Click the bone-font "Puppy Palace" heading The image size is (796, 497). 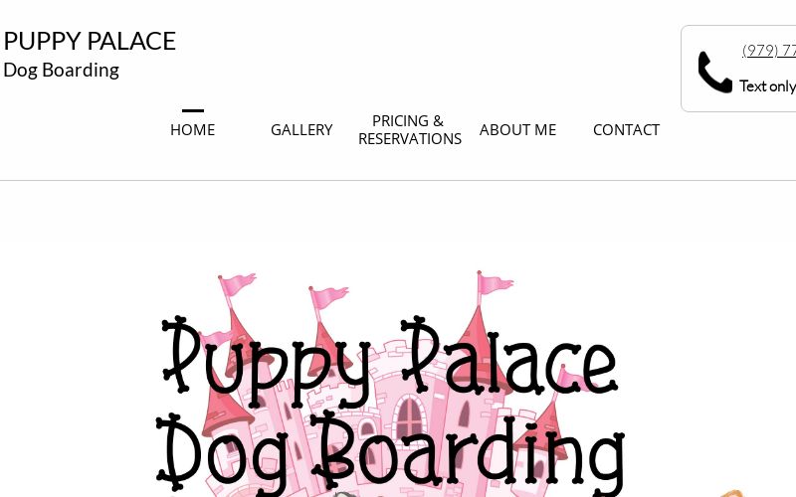pos(389,357)
